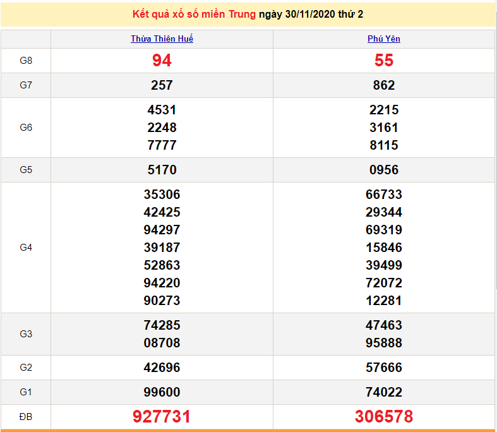Screen dimensions: 497x432
Task: Select the G6 number 3161
Action: (383, 128)
